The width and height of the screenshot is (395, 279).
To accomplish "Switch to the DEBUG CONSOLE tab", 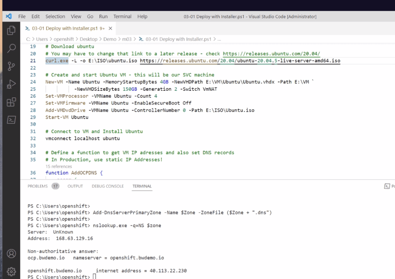I will click(108, 186).
